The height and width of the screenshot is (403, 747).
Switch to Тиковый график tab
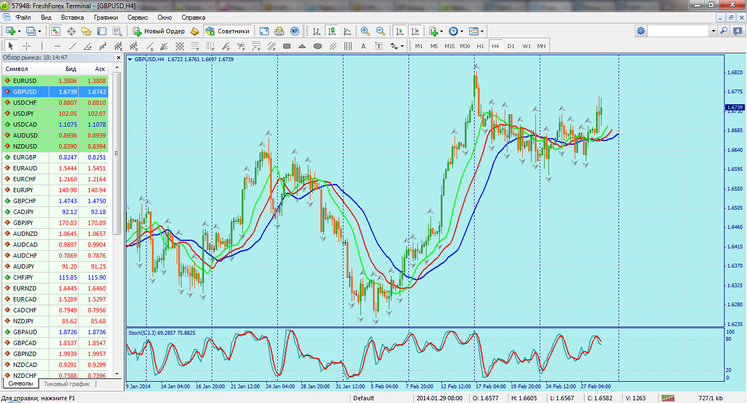click(x=67, y=384)
